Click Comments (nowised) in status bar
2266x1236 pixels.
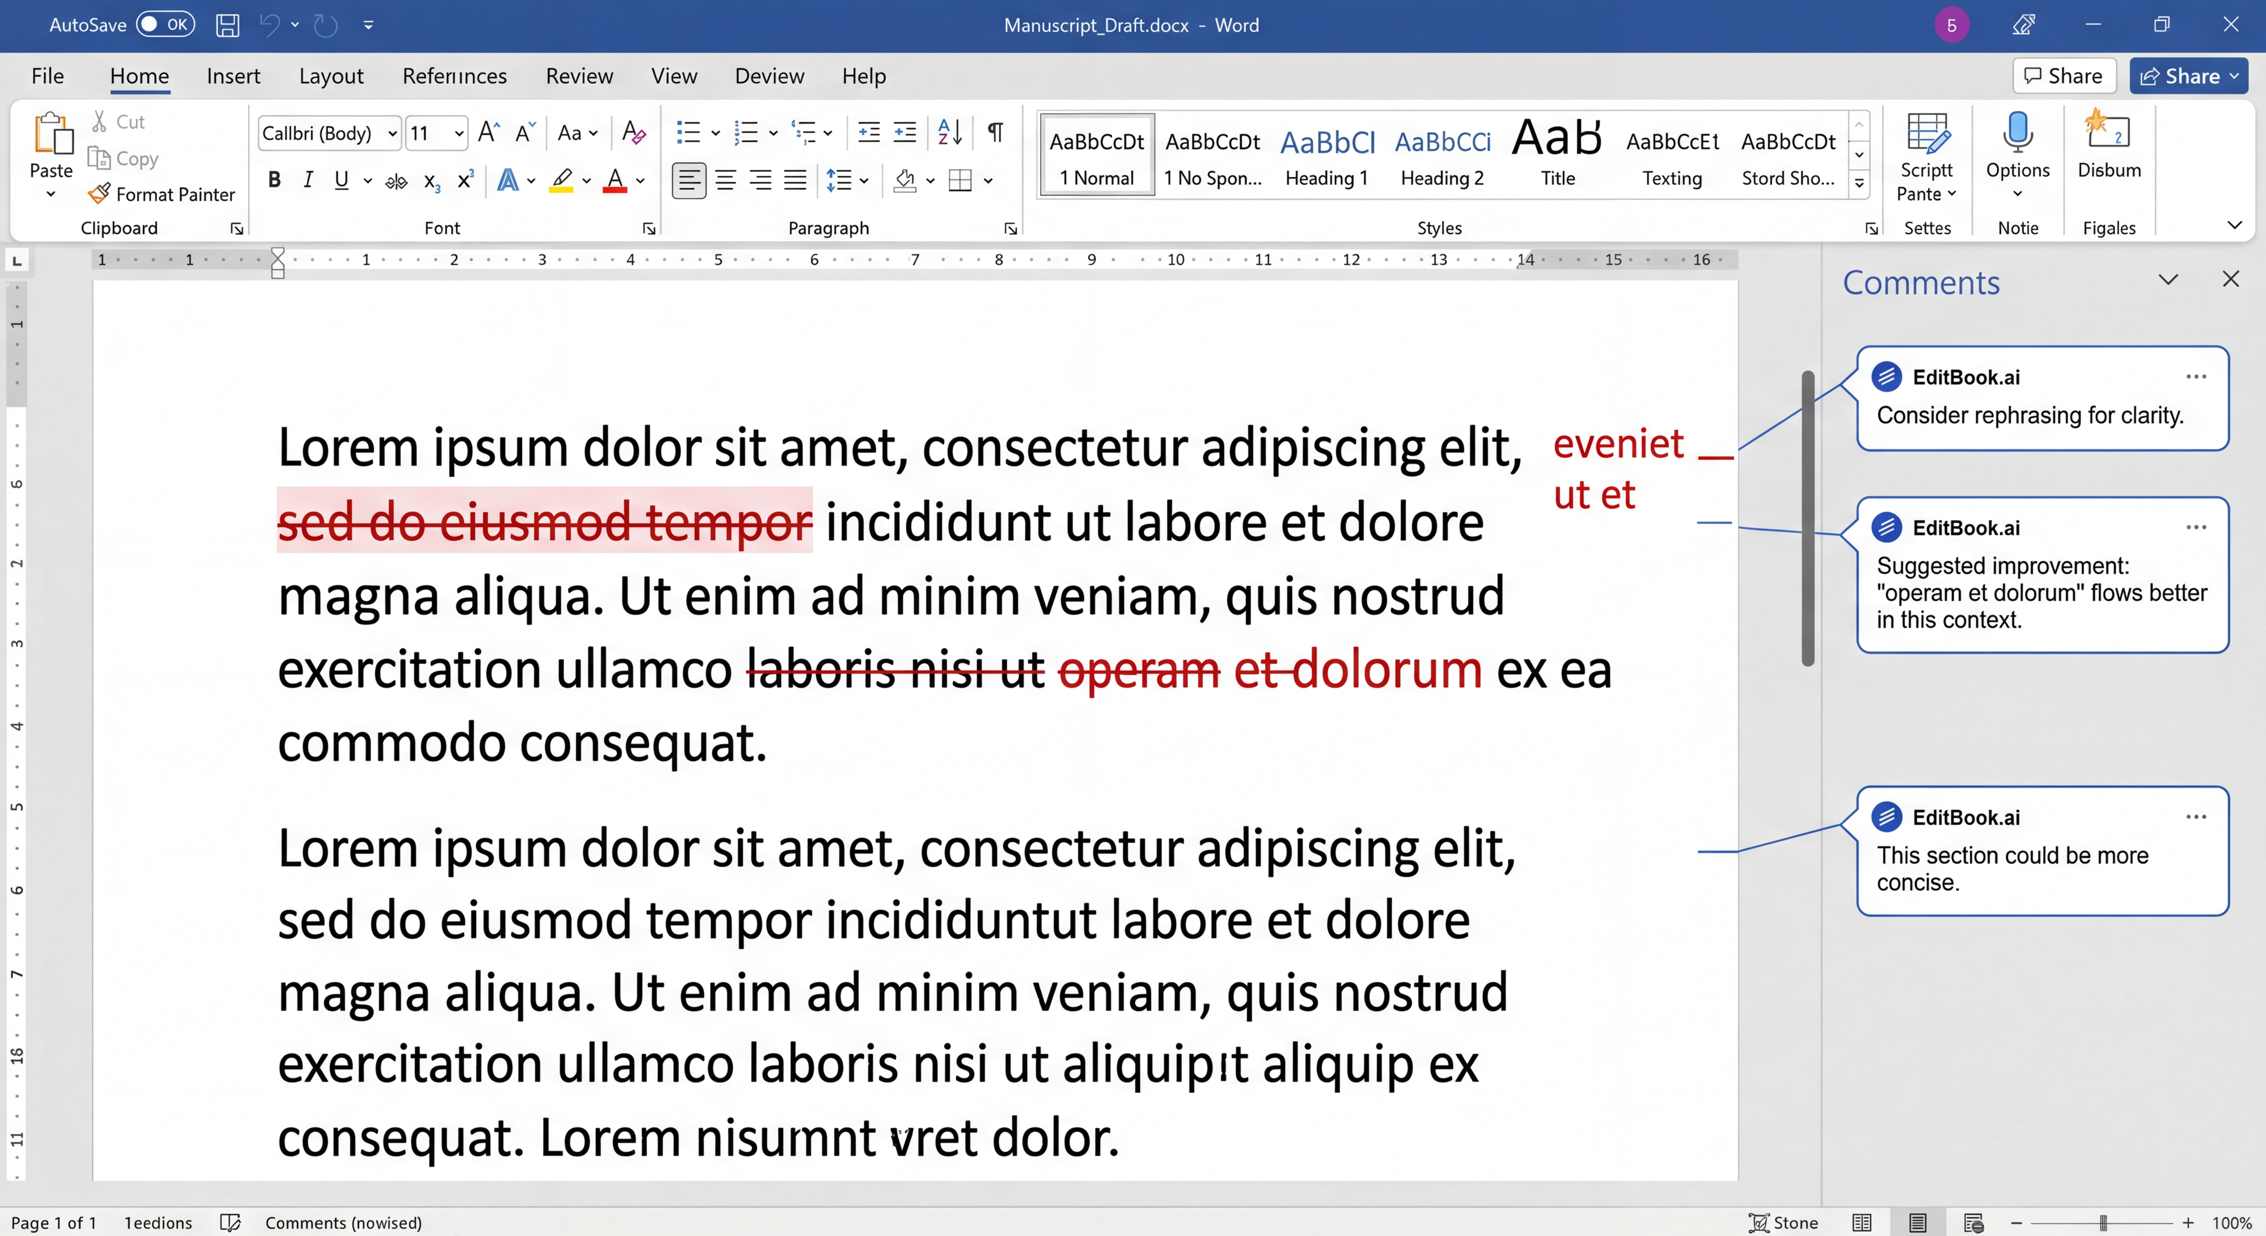[344, 1223]
